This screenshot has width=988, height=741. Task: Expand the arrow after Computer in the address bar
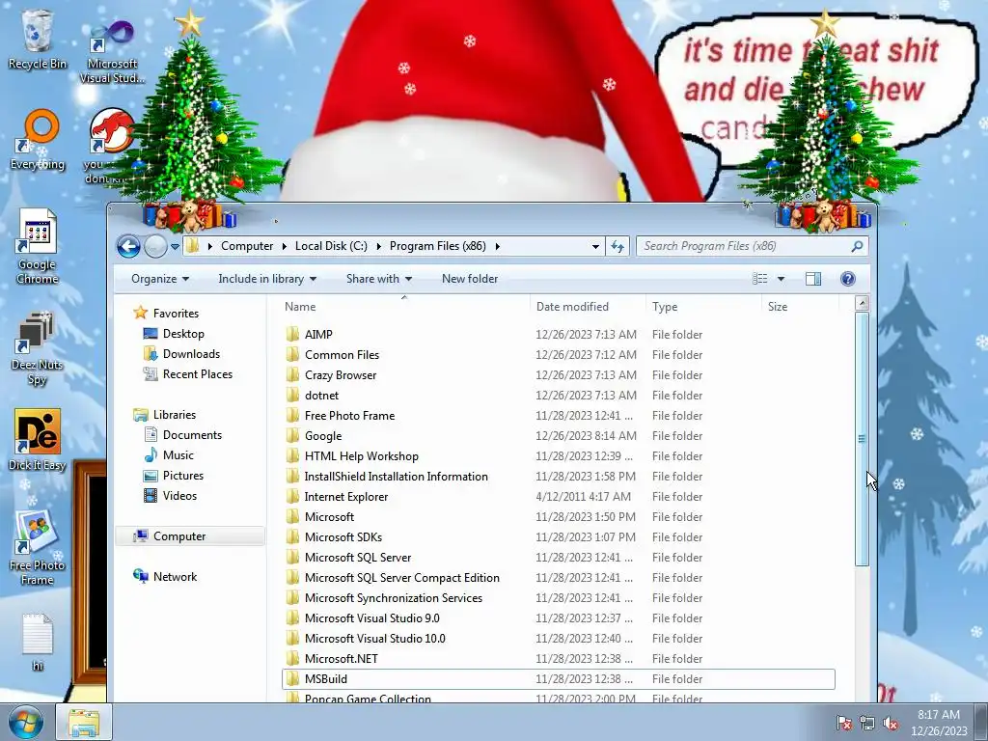pyautogui.click(x=285, y=246)
